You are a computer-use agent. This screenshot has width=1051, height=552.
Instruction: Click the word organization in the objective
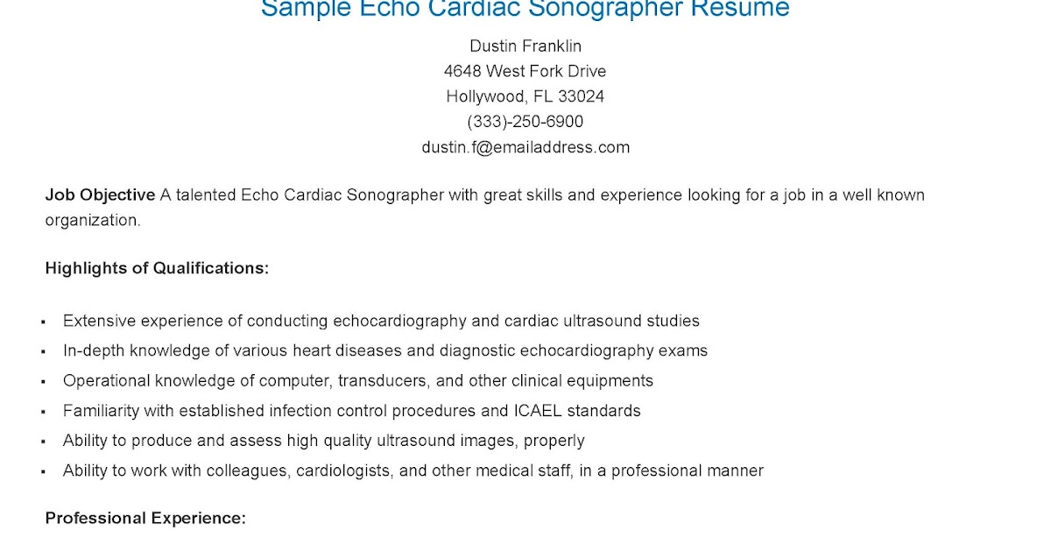point(93,220)
